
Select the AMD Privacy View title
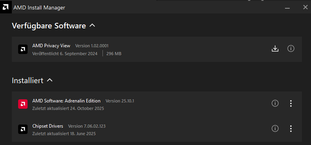51,46
